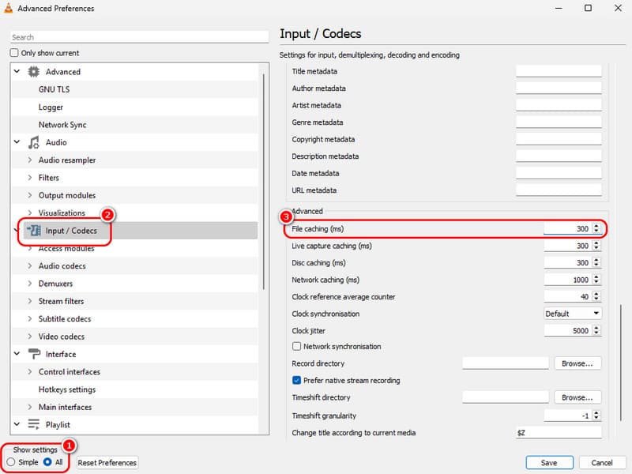Expand the Audio codecs tree node
The image size is (632, 474).
[x=30, y=266]
